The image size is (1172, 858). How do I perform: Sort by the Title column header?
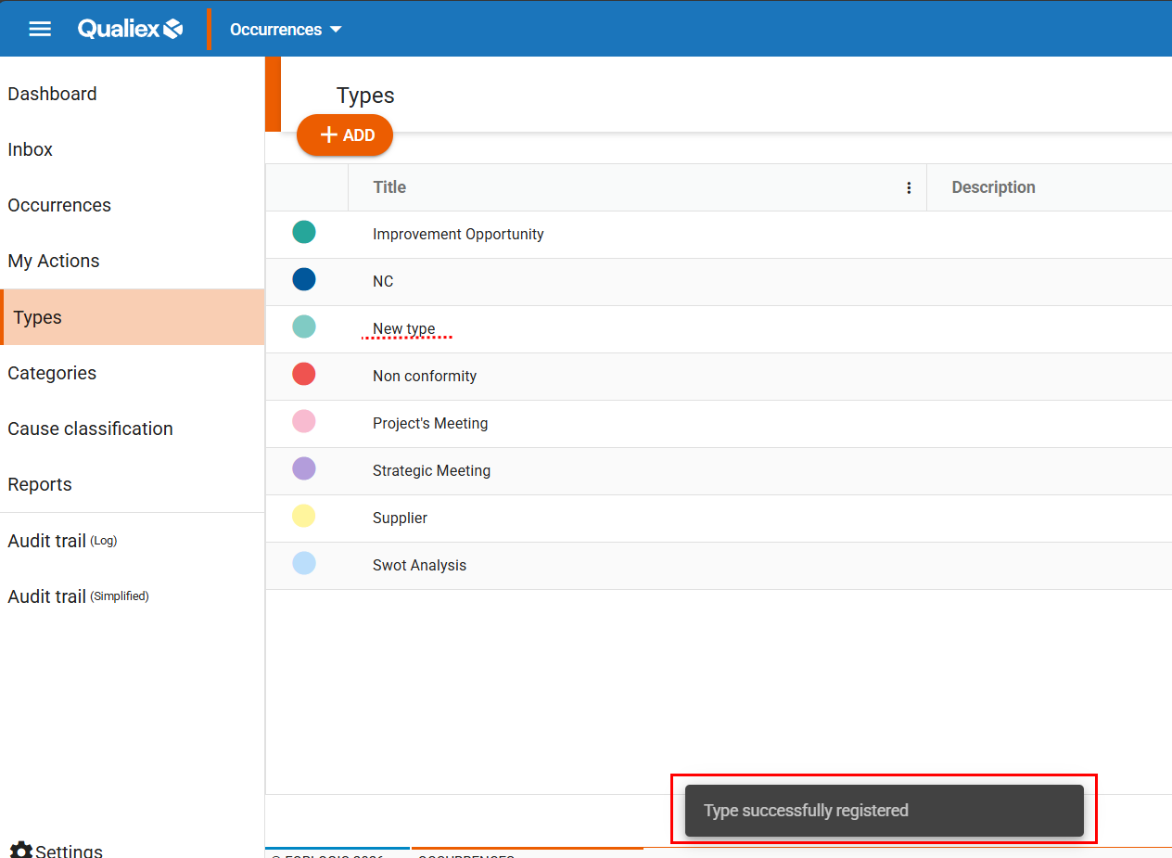coord(389,187)
